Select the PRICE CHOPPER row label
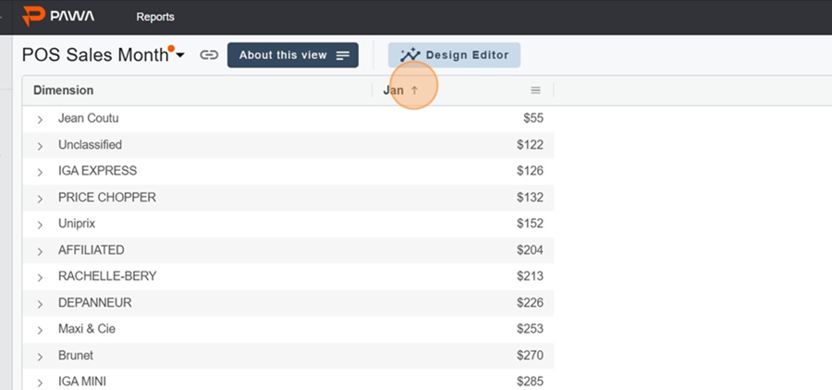Image resolution: width=832 pixels, height=390 pixels. click(107, 198)
